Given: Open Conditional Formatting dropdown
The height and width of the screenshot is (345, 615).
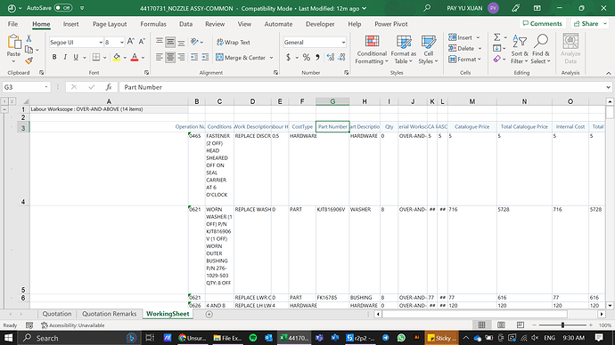Looking at the screenshot, I should point(372,49).
